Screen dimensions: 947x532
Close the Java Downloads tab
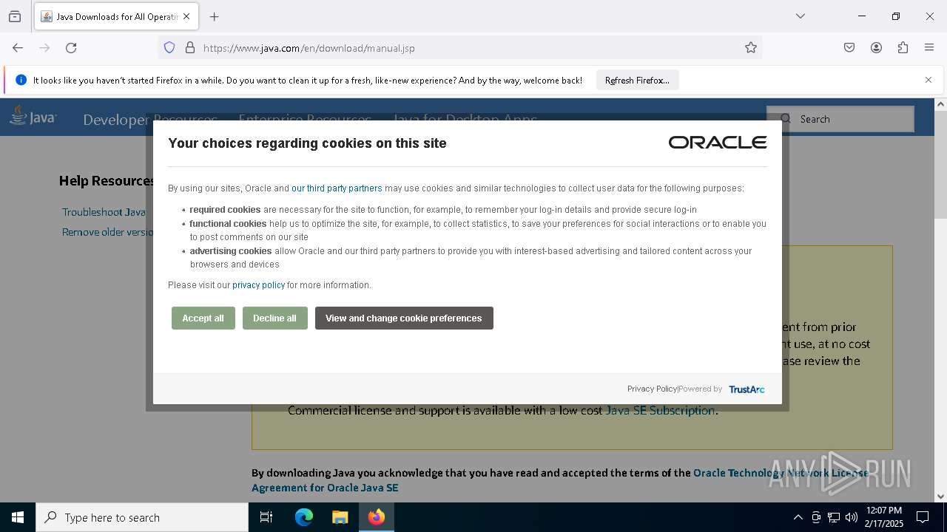186,16
